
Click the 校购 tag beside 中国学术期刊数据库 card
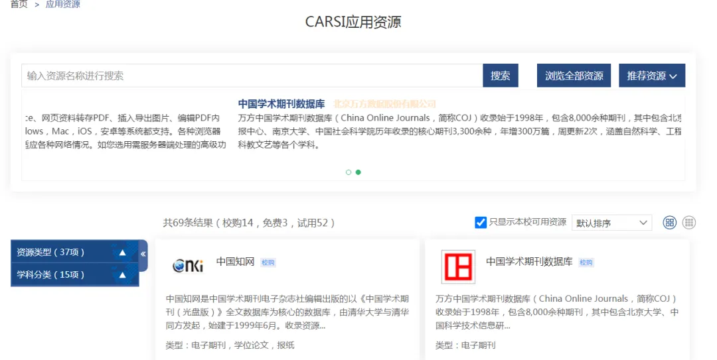(x=586, y=263)
